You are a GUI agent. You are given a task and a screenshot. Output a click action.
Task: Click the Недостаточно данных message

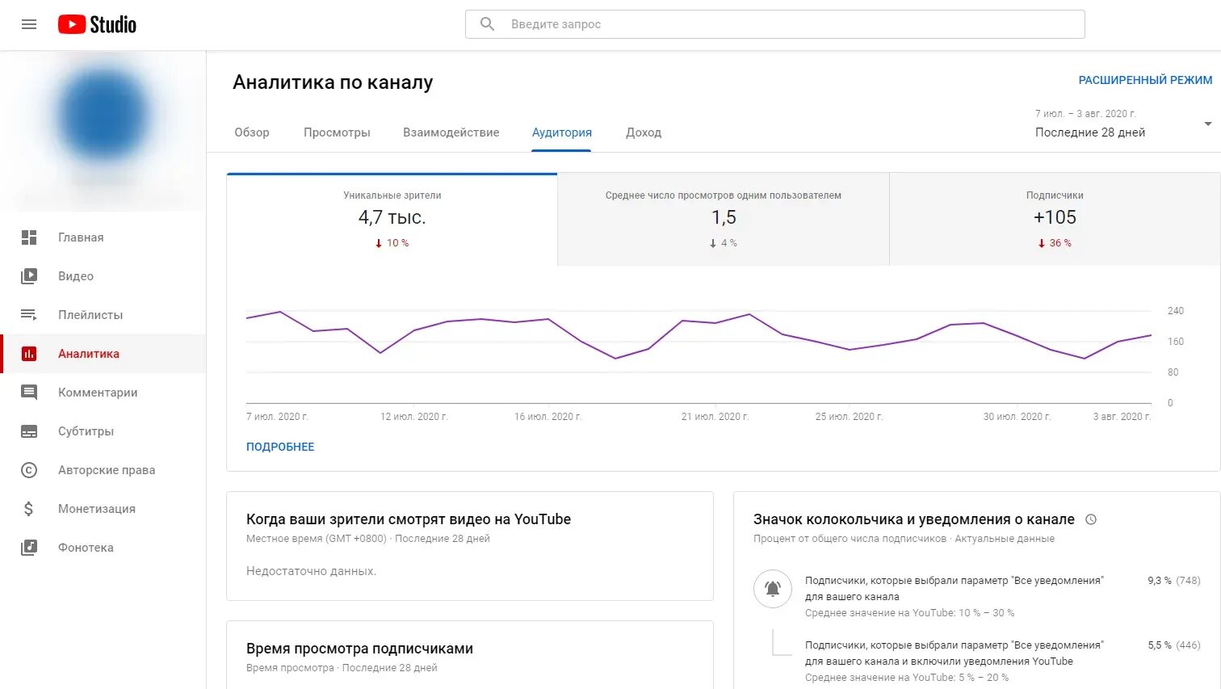[311, 571]
